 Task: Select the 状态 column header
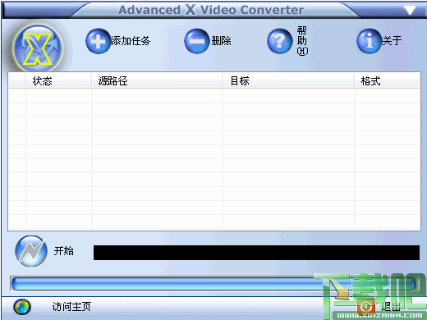pyautogui.click(x=58, y=81)
